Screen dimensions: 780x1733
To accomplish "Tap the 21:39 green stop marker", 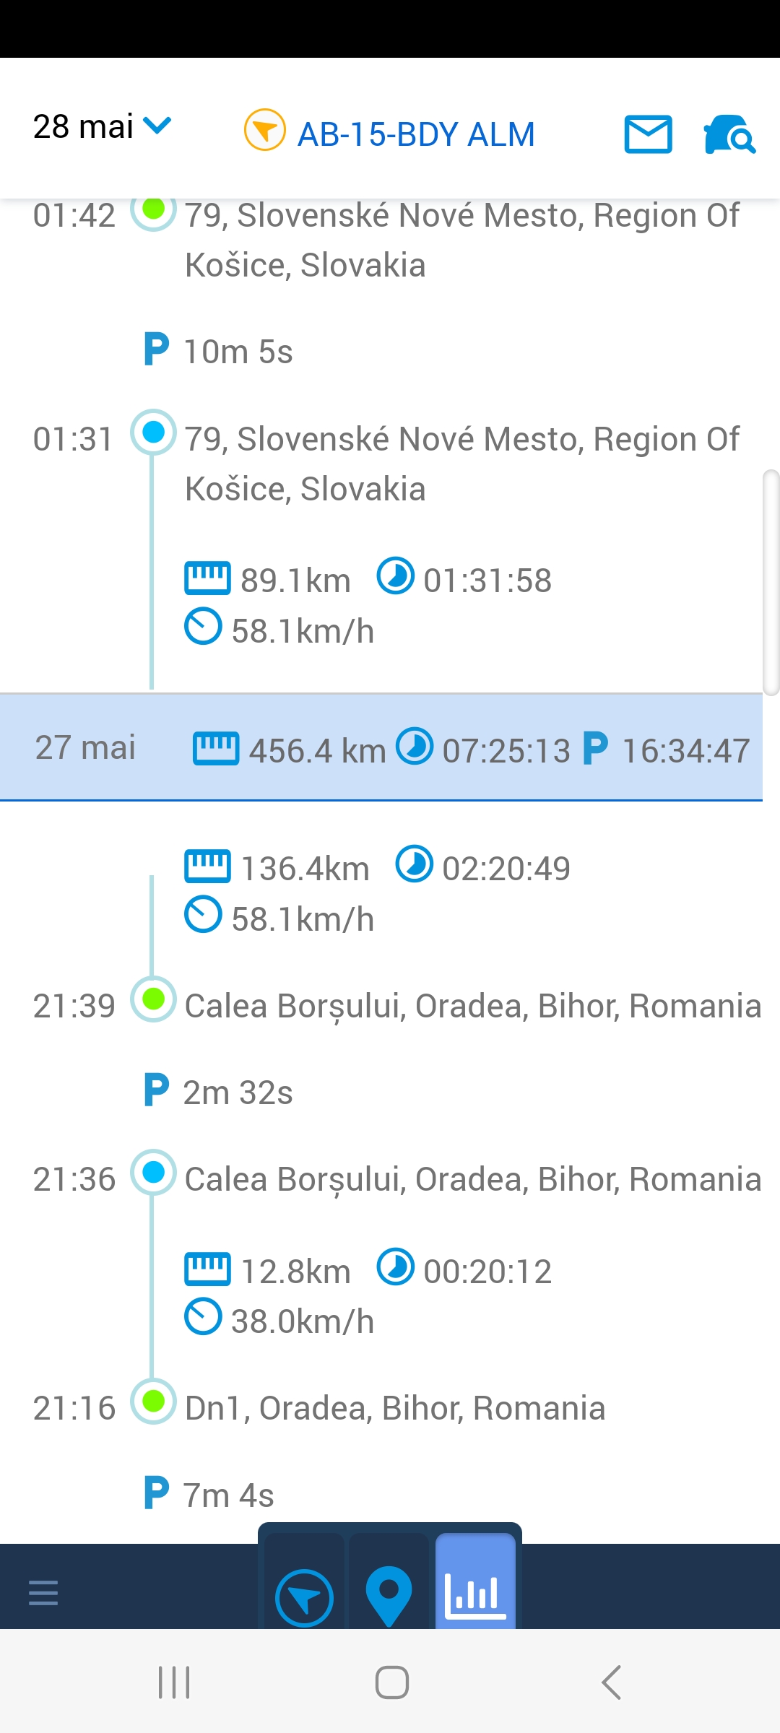I will tap(153, 999).
